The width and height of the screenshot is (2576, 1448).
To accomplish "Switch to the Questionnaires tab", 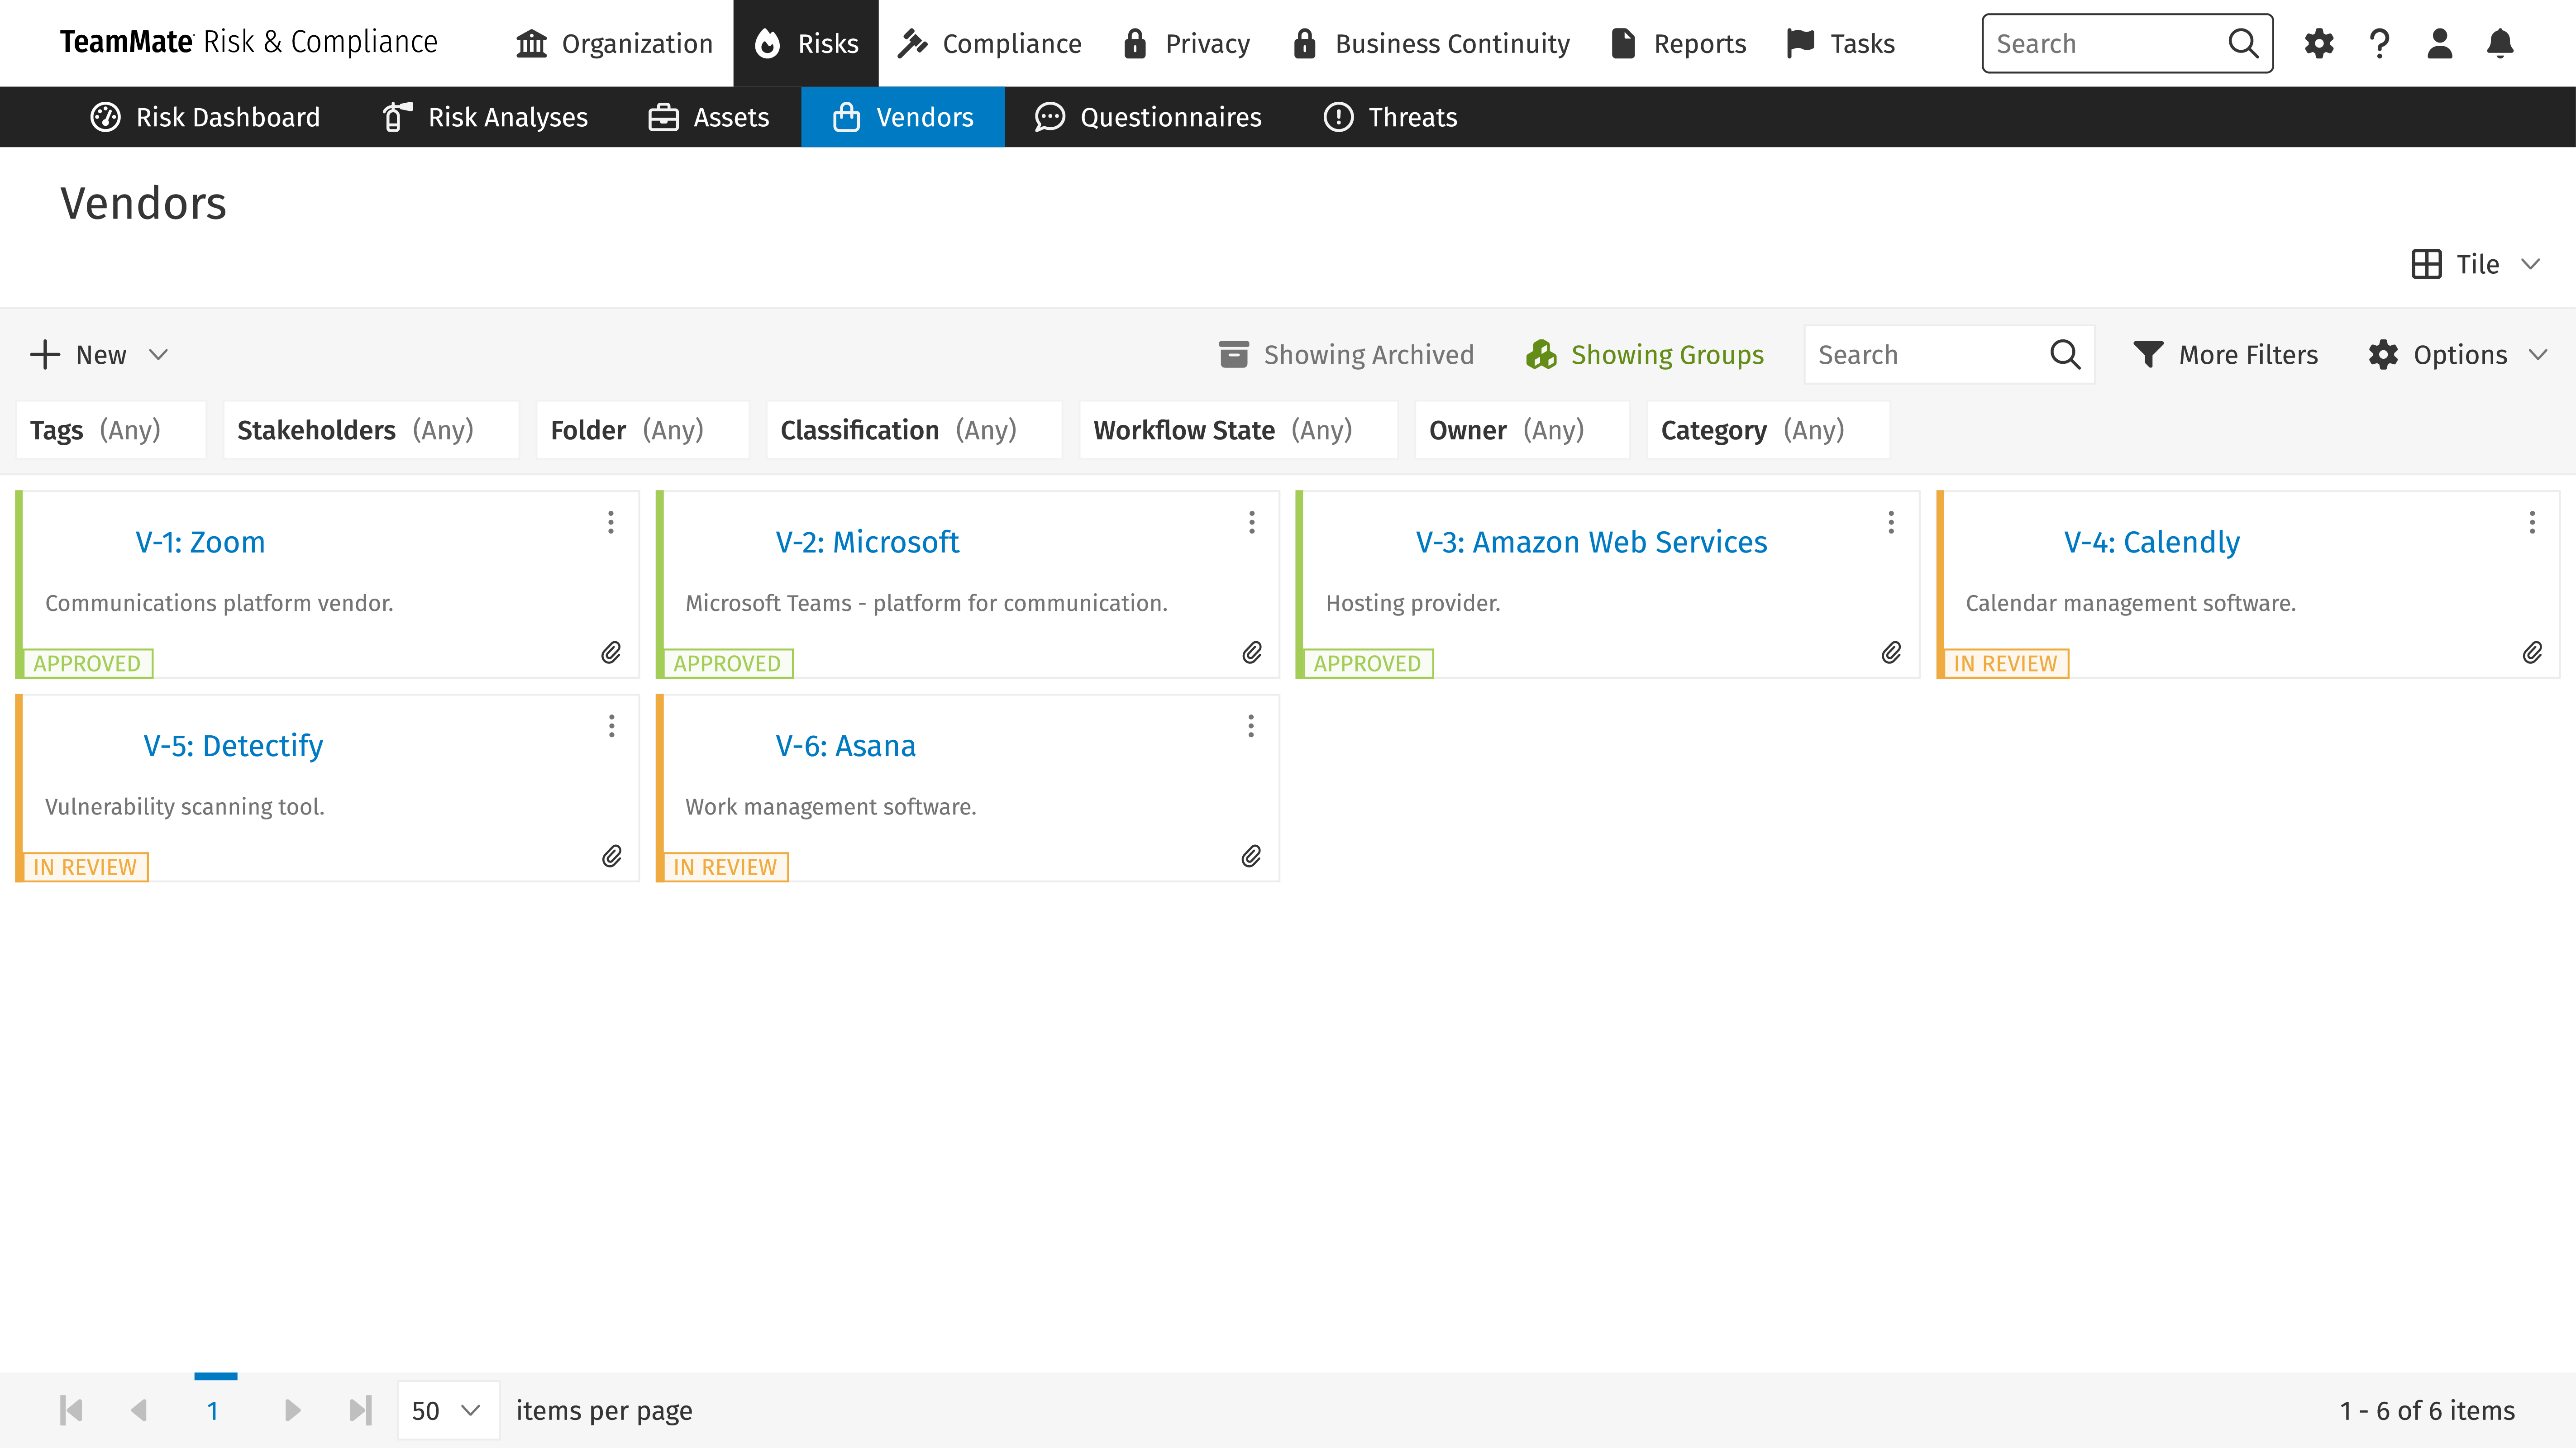I will pyautogui.click(x=1148, y=117).
